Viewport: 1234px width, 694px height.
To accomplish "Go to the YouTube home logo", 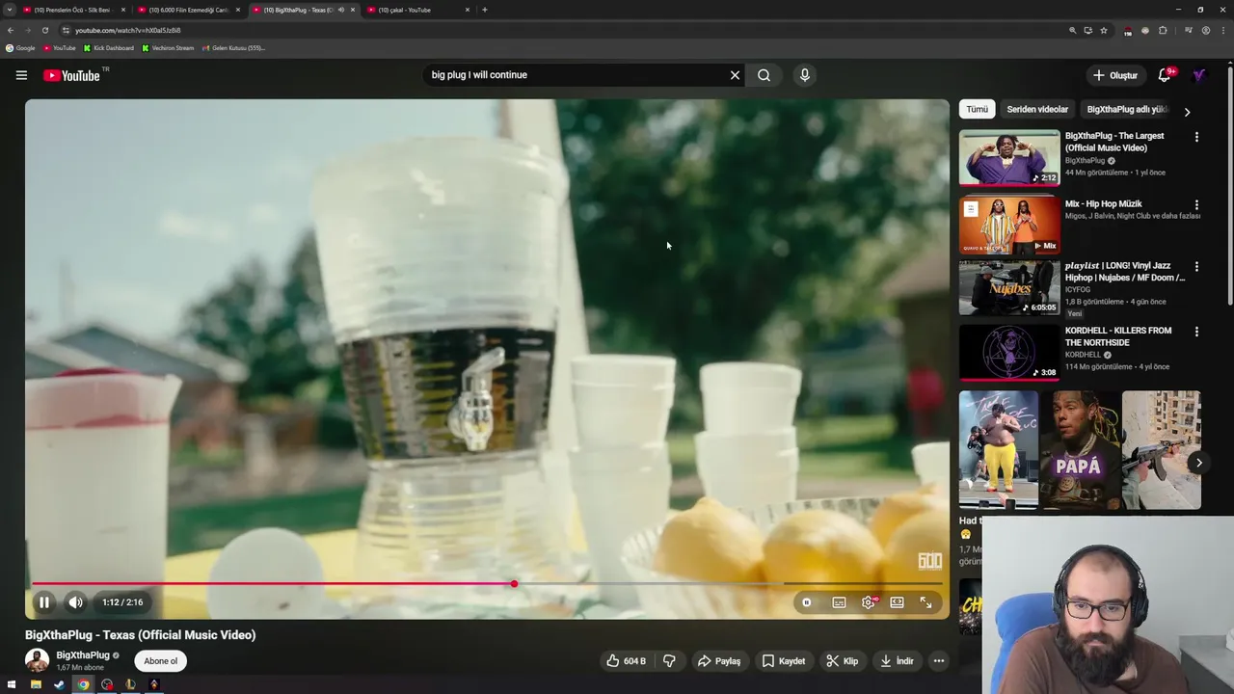I will [x=71, y=75].
